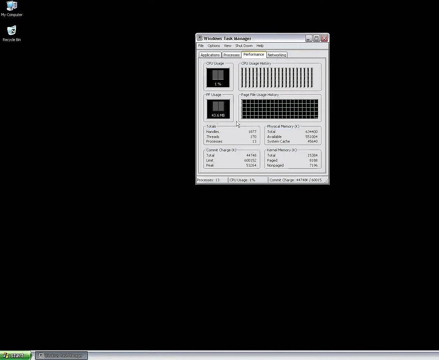Maximize the Task Manager window
Viewport: 439px width, 360px height.
pos(316,38)
